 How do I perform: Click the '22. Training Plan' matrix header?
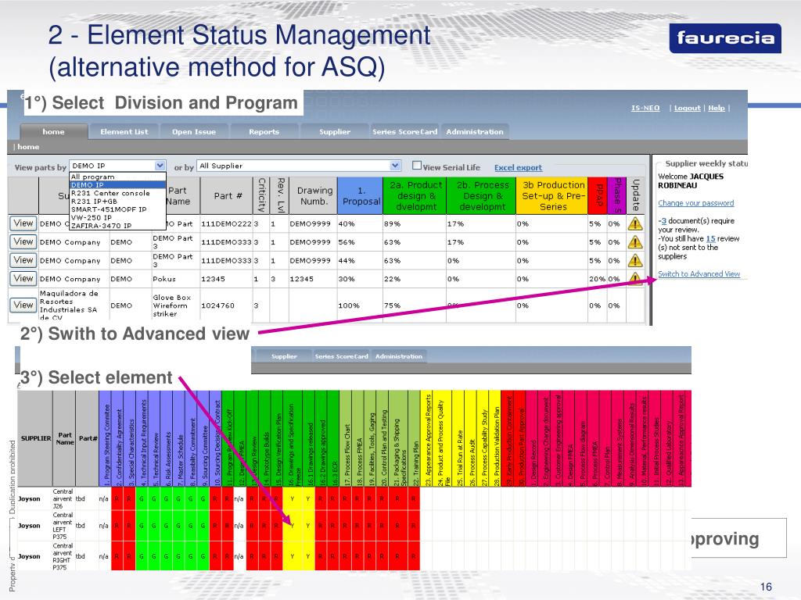click(415, 439)
